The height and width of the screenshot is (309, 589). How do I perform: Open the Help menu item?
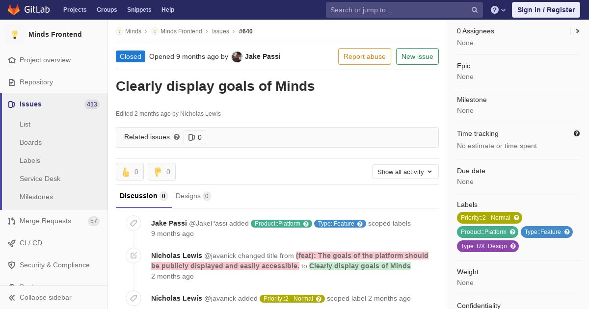168,10
